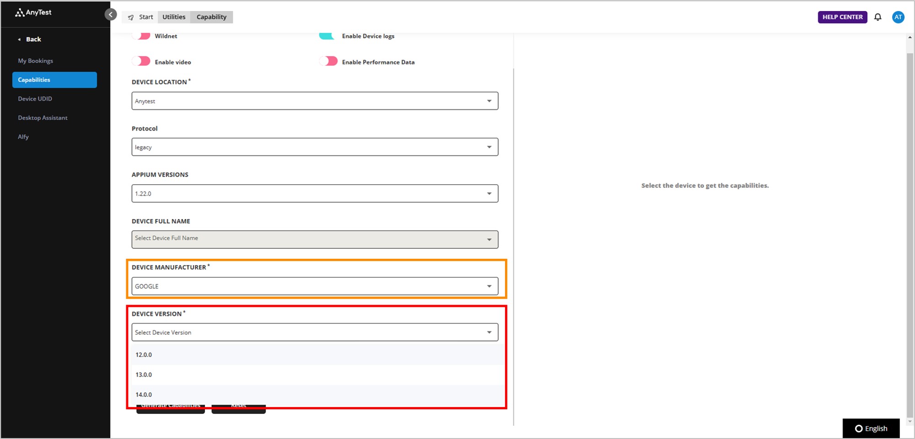
Task: Open Device UDID page
Action: tap(35, 99)
